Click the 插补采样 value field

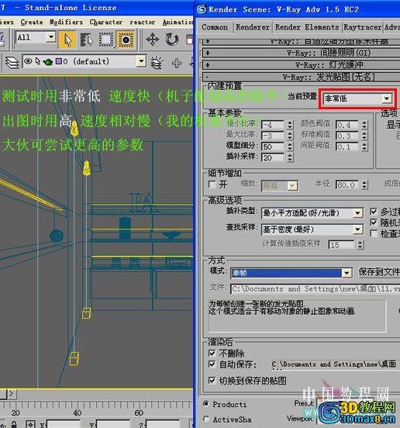point(274,157)
